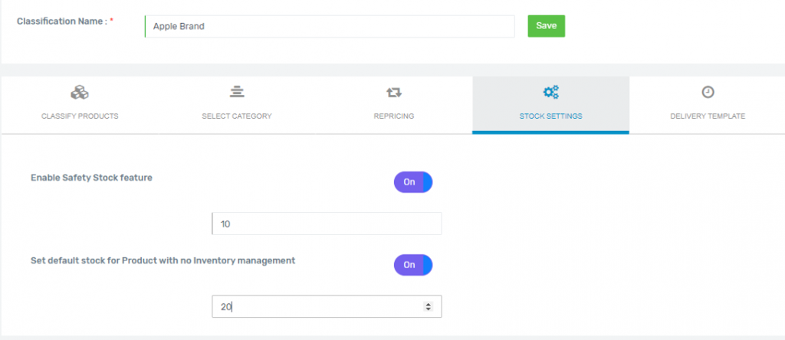Screen dimensions: 785x340
Task: Click the default stock field showing 20
Action: coord(327,306)
